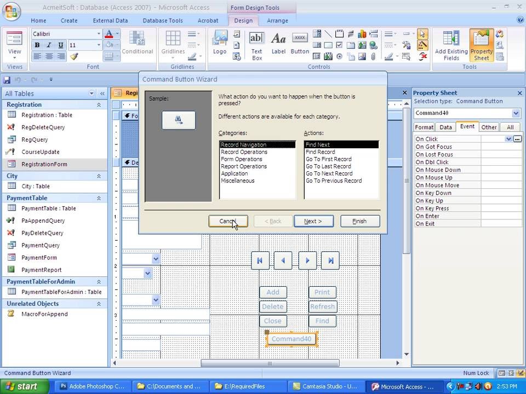Open the Command40 object selector dropdown
The width and height of the screenshot is (526, 394).
516,113
